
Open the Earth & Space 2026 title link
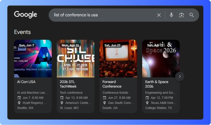[x=157, y=84]
